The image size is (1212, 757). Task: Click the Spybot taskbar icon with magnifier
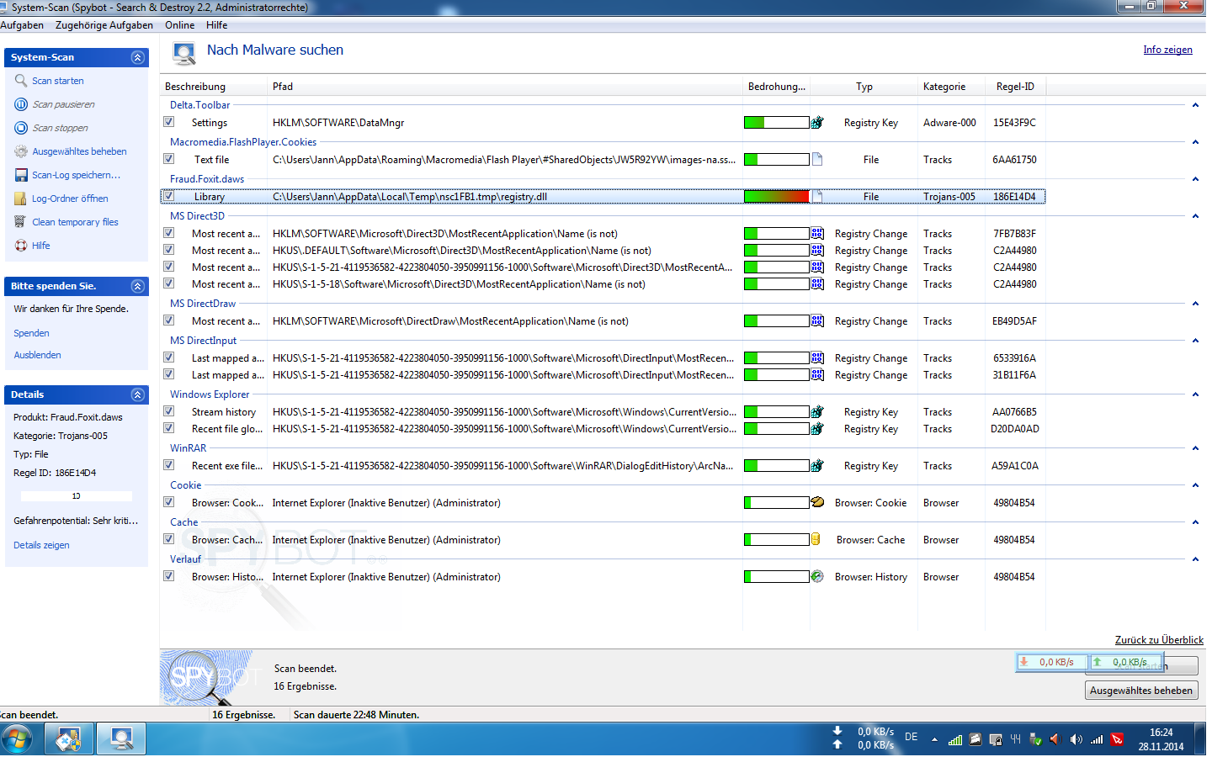121,739
